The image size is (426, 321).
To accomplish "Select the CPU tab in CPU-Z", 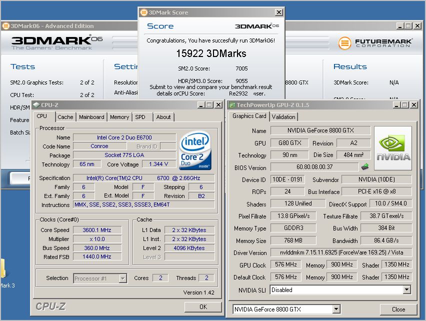I will click(x=42, y=116).
